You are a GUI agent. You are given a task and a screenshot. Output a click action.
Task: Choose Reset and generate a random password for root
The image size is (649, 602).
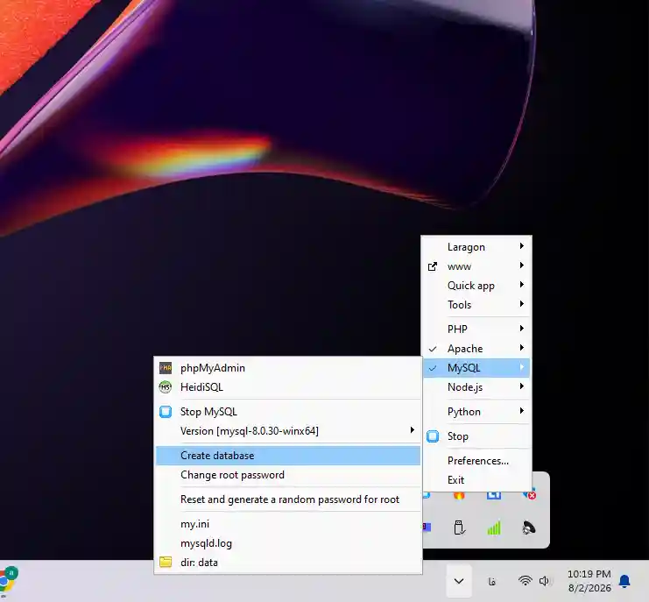pyautogui.click(x=288, y=499)
